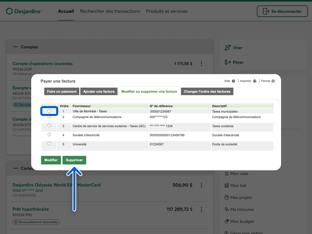This screenshot has height=234, width=312.
Task: Select the Société d'électricité radio button
Action: 49,135
